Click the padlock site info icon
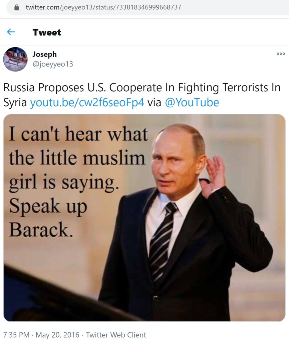The width and height of the screenshot is (289, 342). [x=17, y=7]
